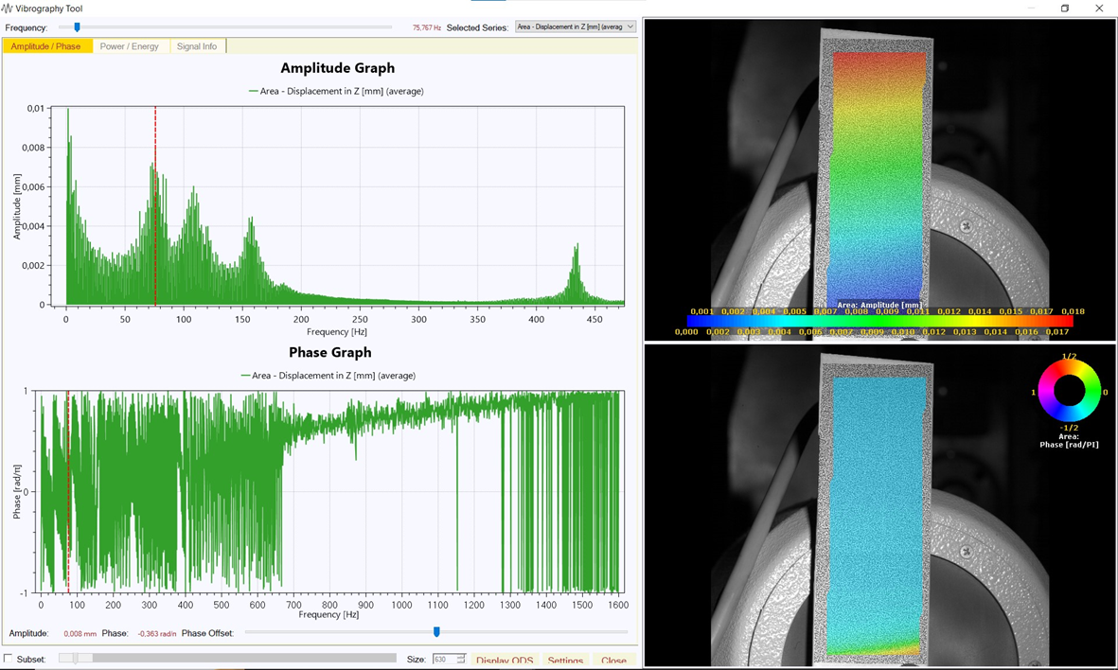Click the Vibrography Tool title bar icon
Image resolution: width=1118 pixels, height=670 pixels.
tap(8, 9)
